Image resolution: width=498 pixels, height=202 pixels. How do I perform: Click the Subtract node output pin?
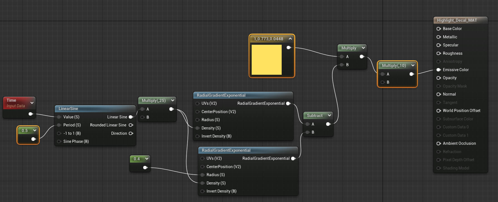point(328,124)
